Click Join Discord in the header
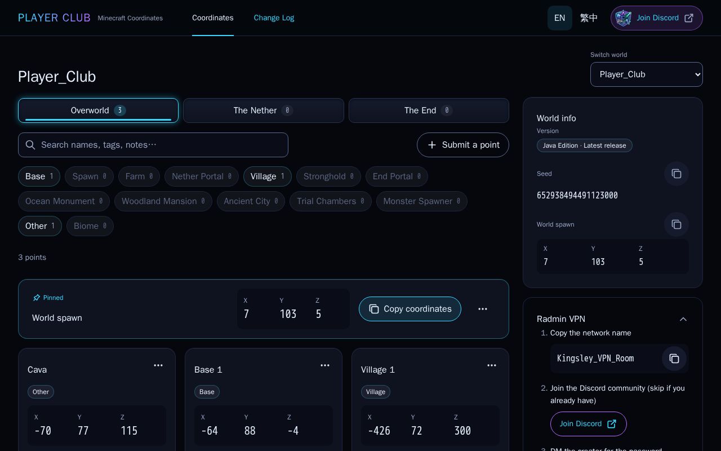The height and width of the screenshot is (451, 721). 657,18
